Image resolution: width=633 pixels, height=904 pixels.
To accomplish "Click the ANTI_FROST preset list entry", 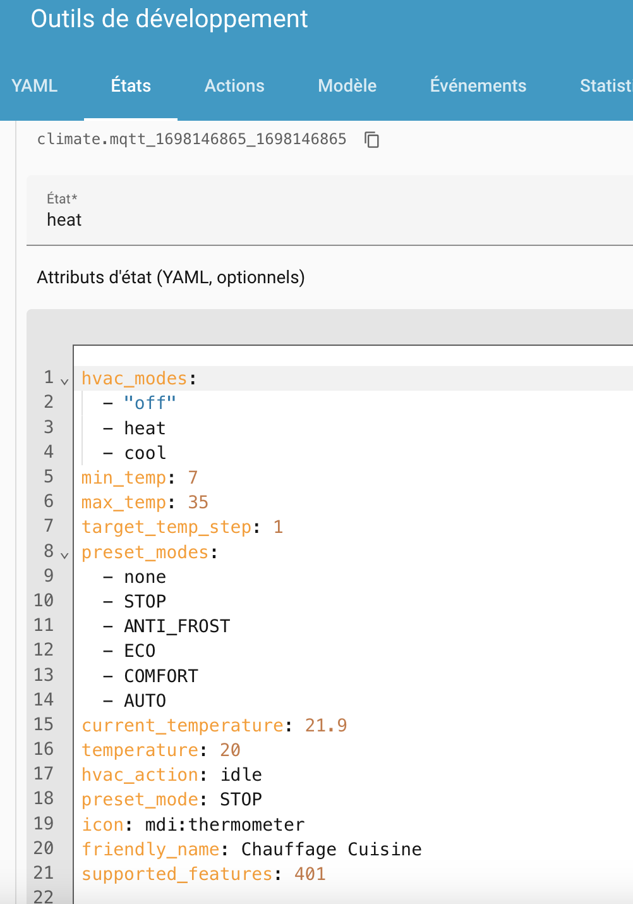I will (177, 626).
